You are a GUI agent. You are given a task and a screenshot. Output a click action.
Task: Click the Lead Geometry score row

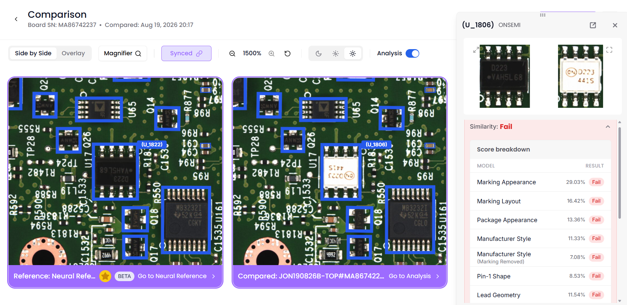pyautogui.click(x=540, y=295)
